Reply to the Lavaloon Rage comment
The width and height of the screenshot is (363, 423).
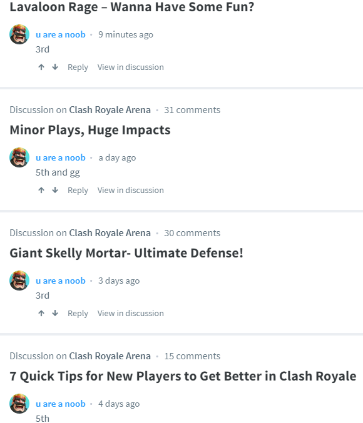78,67
